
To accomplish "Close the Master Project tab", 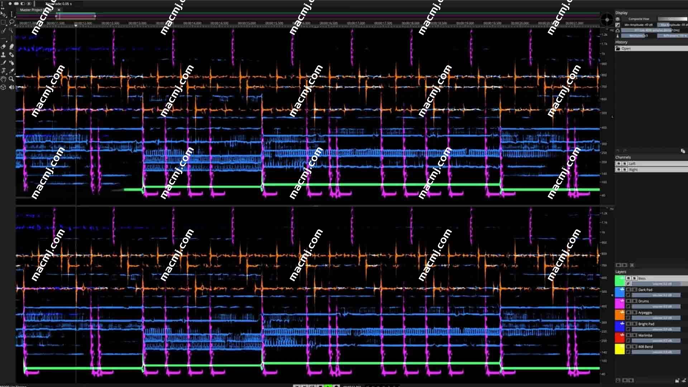I will (59, 10).
